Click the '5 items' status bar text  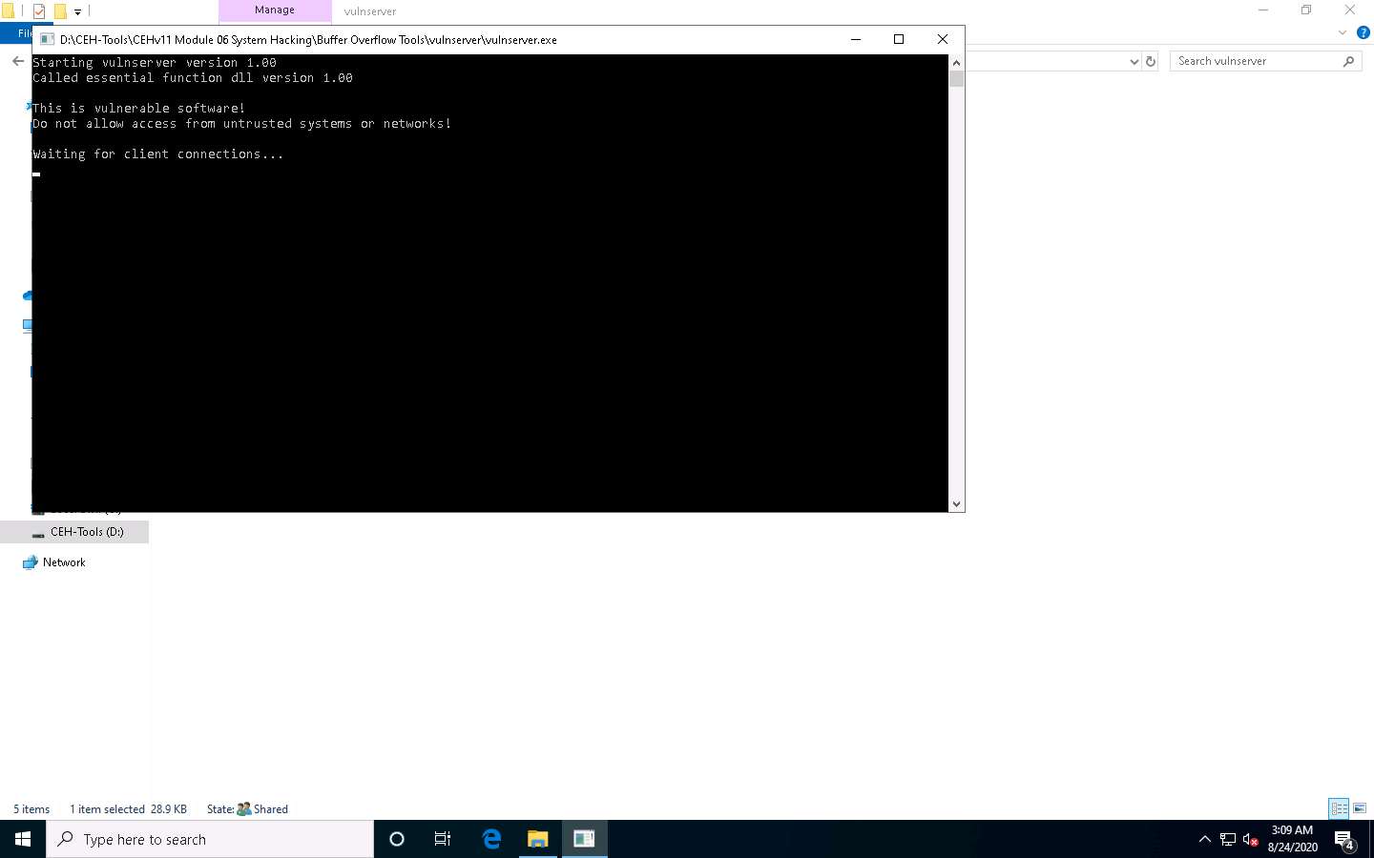click(31, 809)
